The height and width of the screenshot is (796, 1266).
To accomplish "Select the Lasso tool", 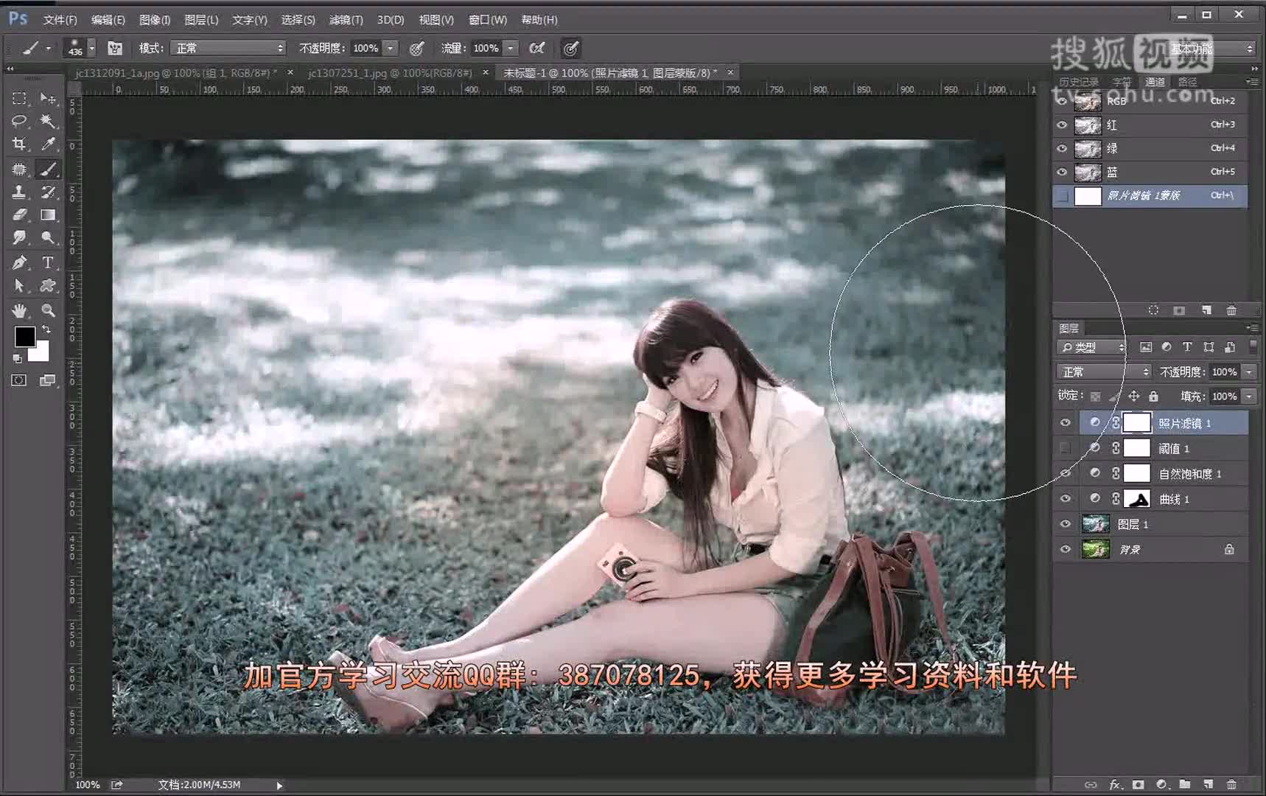I will [19, 121].
